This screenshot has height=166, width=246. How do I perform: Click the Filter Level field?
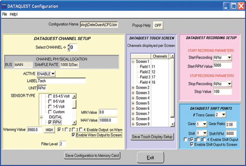[x=63, y=144]
